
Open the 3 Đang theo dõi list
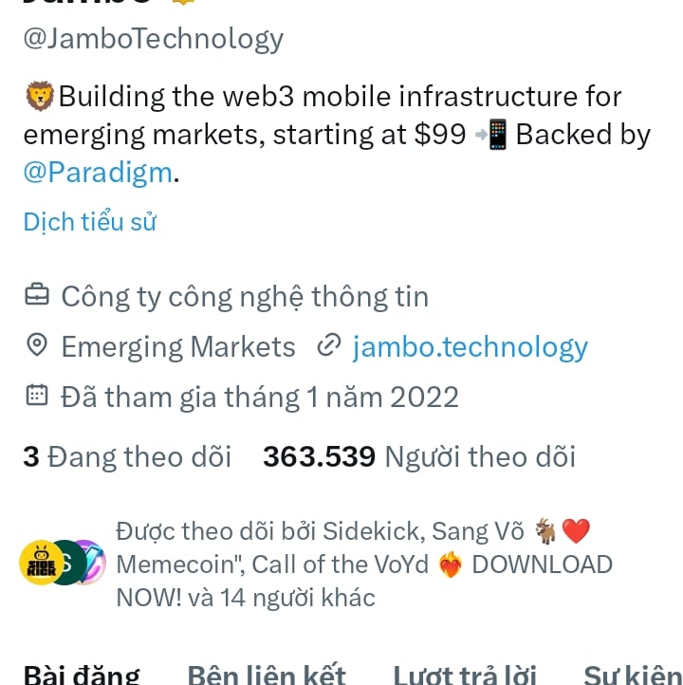[127, 457]
